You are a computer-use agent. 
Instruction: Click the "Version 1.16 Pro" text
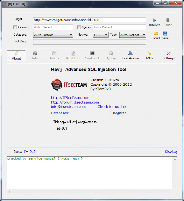[x=105, y=80]
